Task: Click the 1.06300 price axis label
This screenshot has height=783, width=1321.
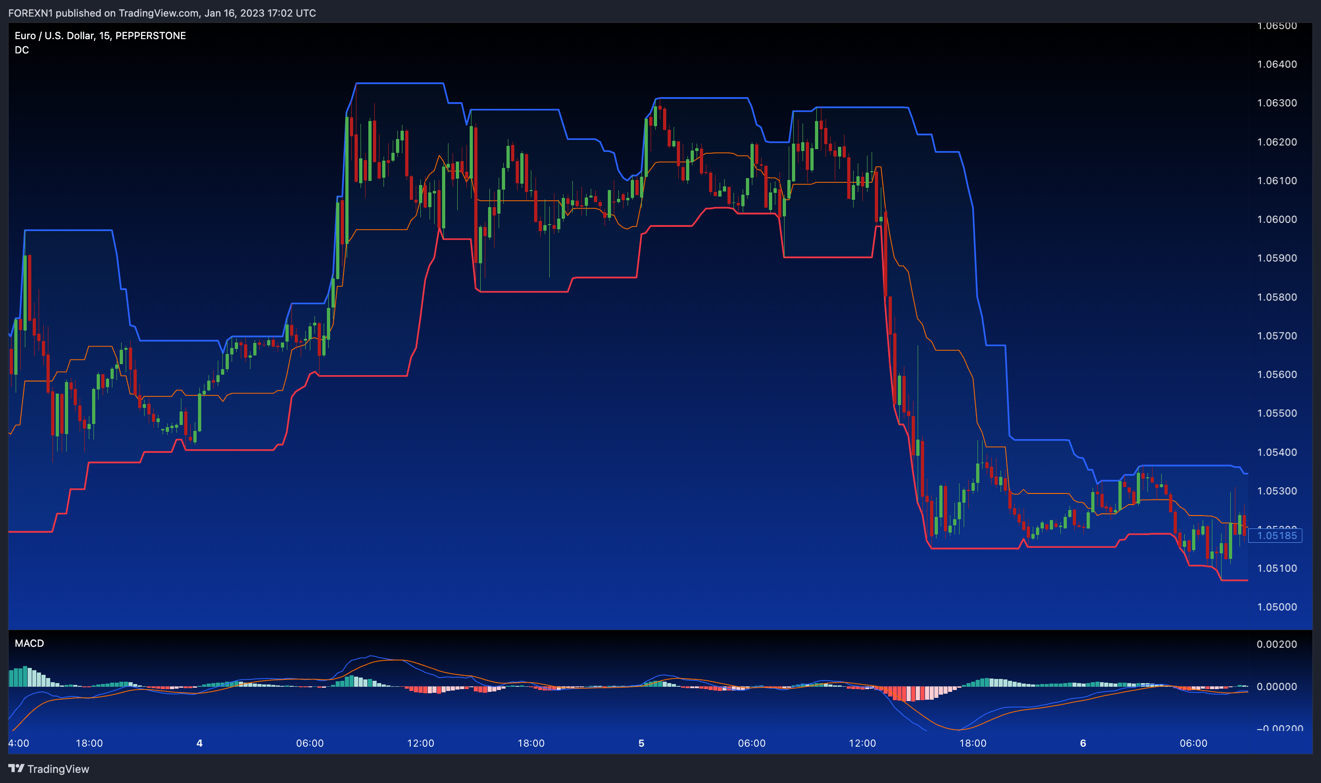Action: (x=1277, y=103)
